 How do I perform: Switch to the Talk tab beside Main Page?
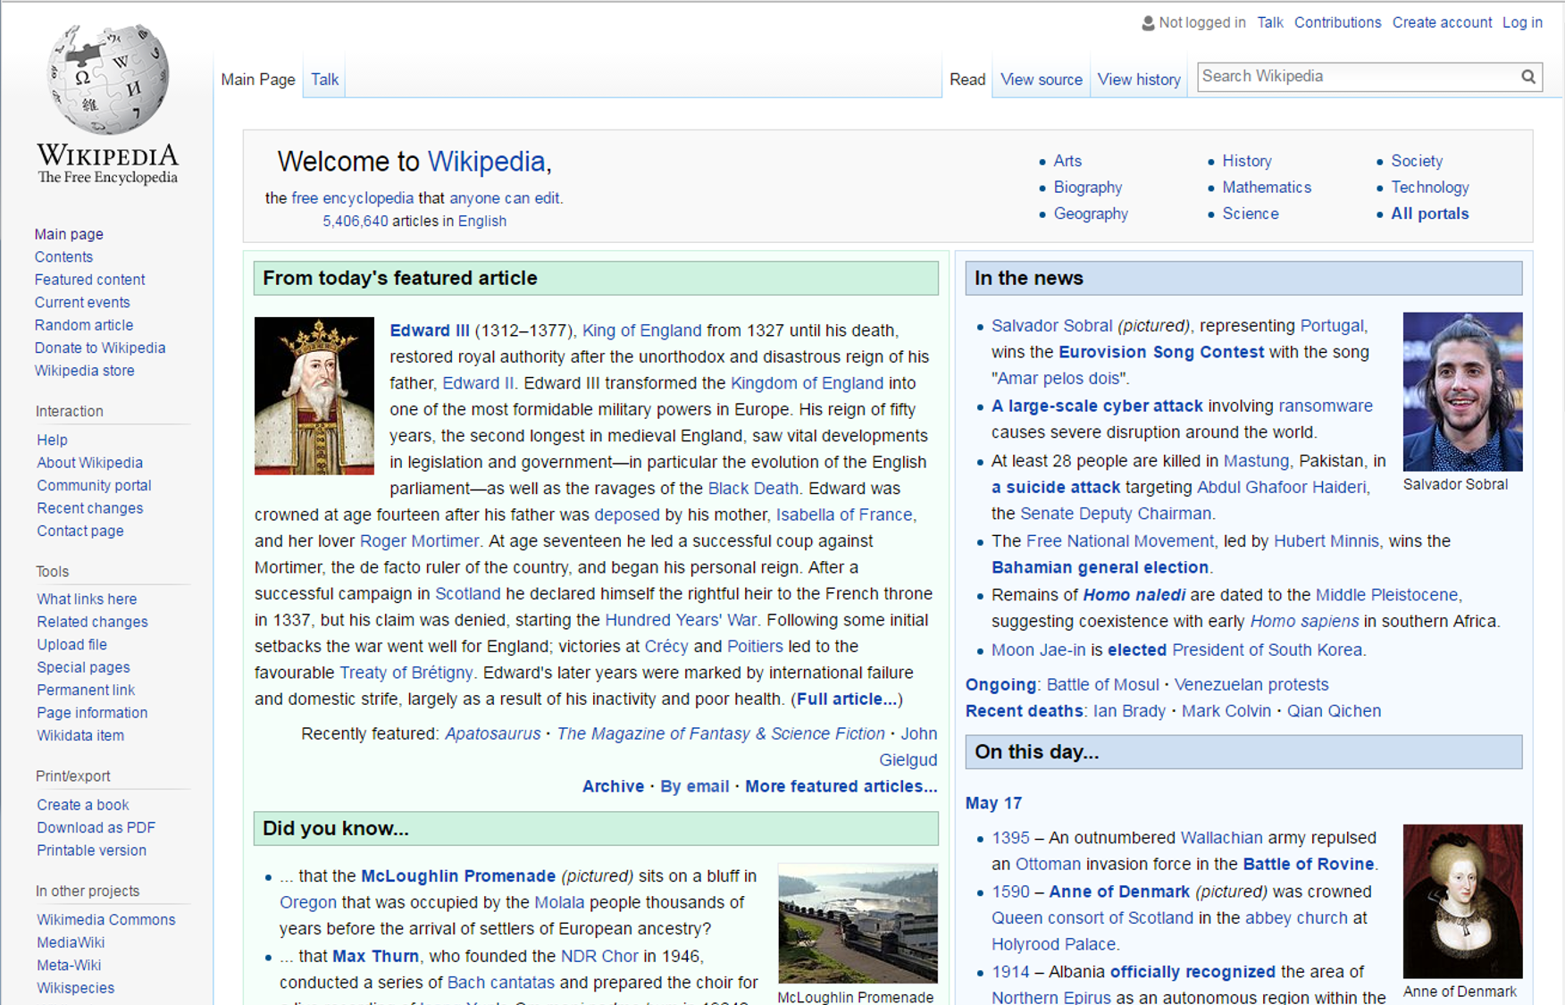point(324,80)
